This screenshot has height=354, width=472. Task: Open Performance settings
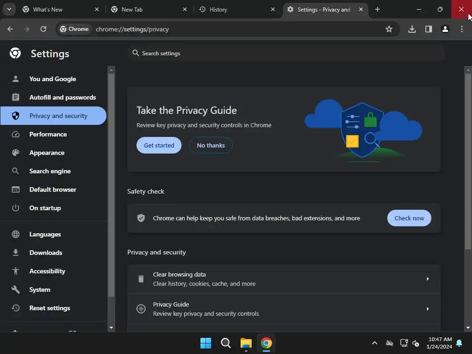[x=48, y=134]
